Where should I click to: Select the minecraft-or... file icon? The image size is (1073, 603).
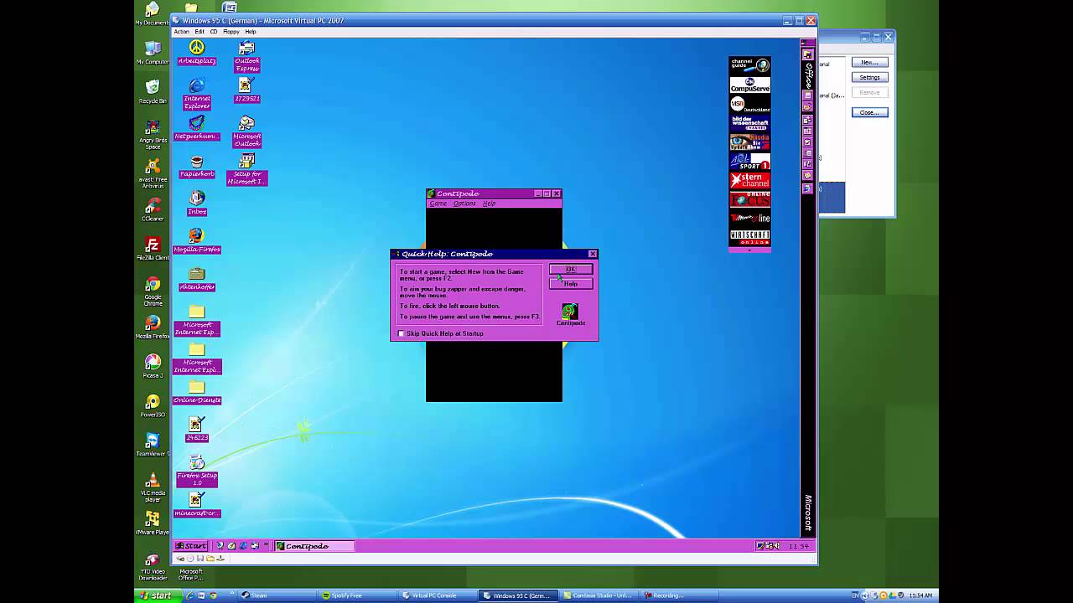(x=197, y=505)
